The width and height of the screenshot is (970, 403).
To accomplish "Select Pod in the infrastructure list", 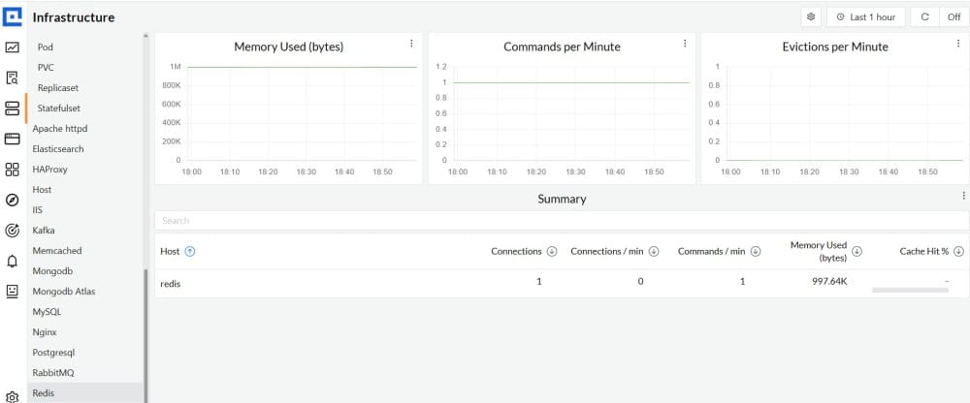I will coord(46,46).
